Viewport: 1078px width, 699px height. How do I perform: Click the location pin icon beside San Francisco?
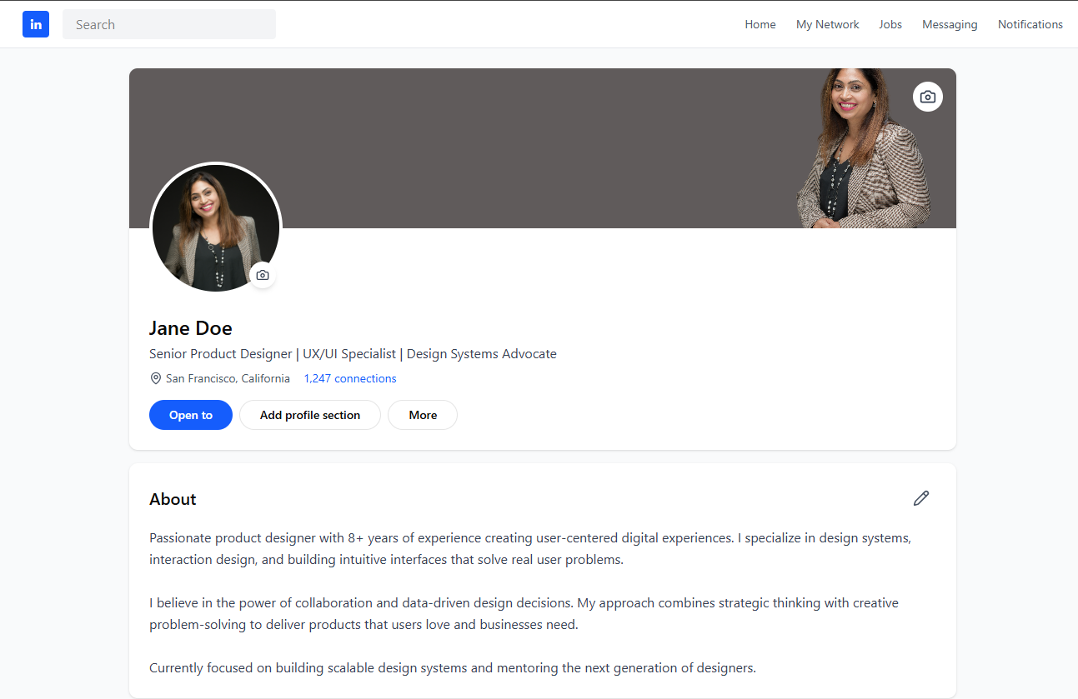[155, 377]
